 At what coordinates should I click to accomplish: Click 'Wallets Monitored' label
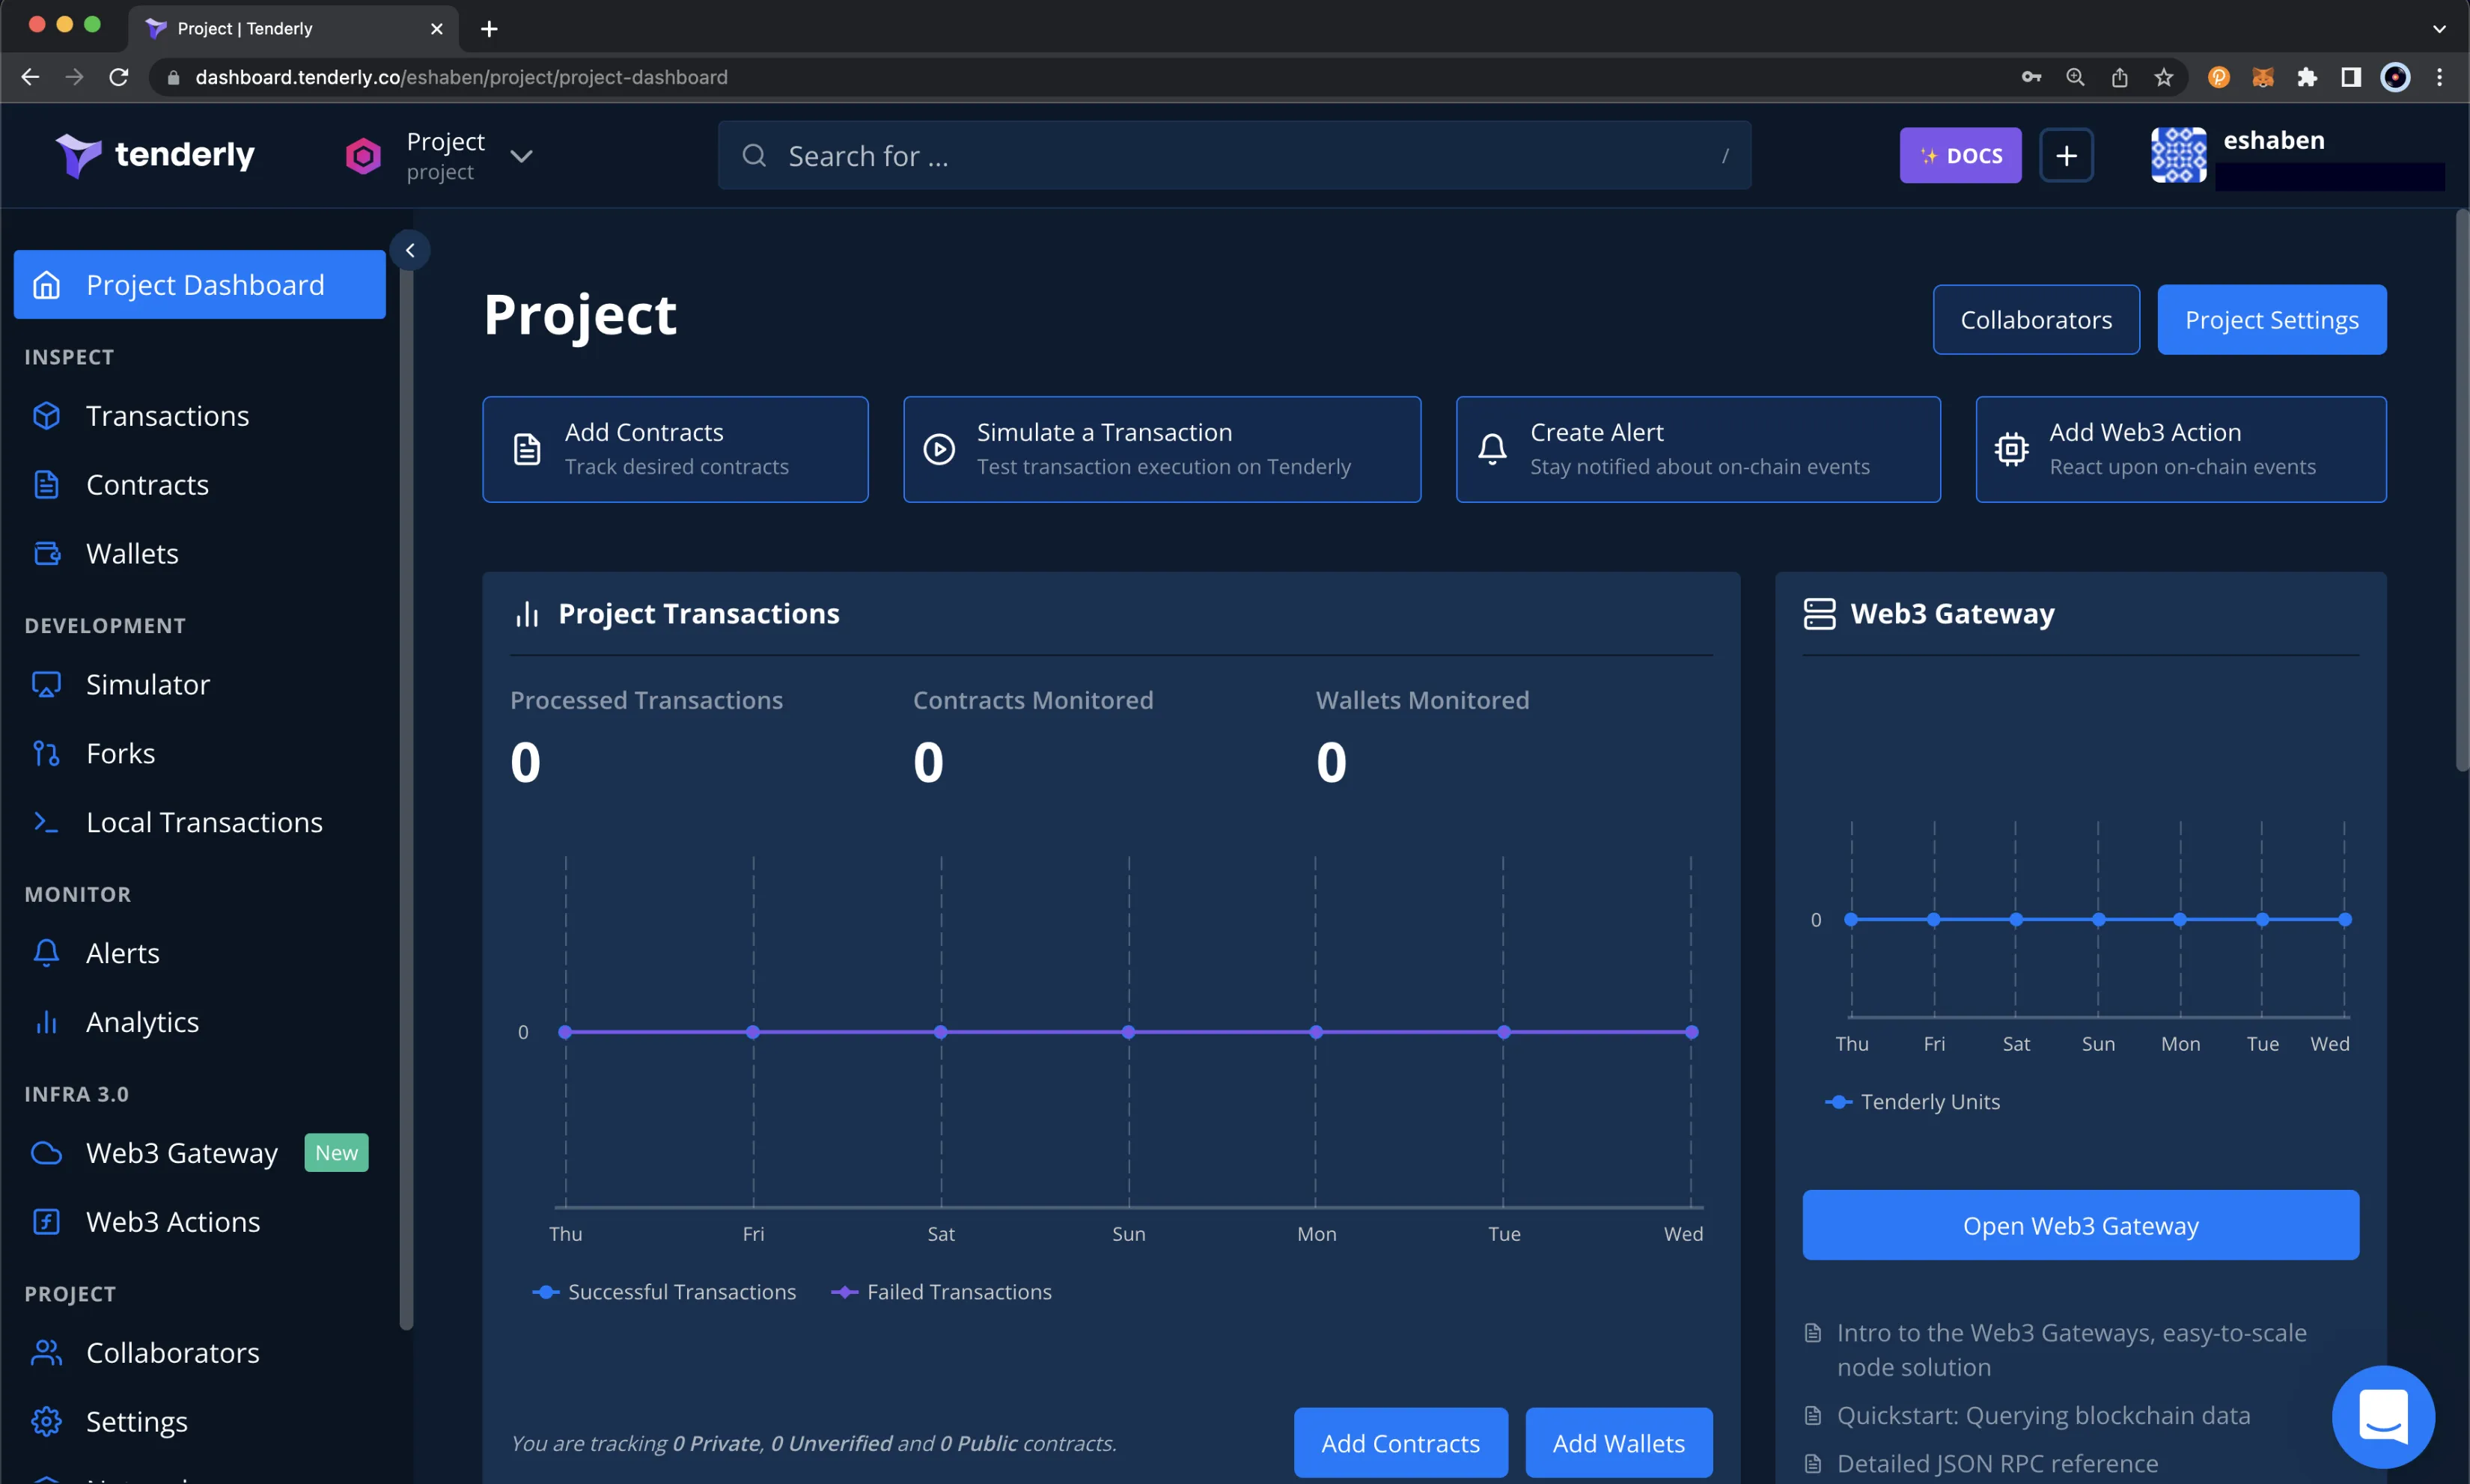(x=1422, y=700)
